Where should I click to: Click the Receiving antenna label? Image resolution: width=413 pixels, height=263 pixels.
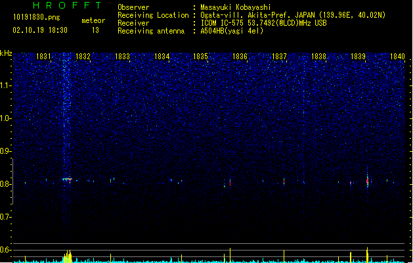(151, 31)
